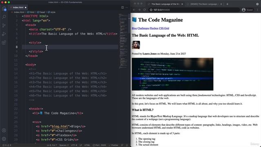This screenshot has width=261, height=147.
Task: Close the first browser tab
Action: (x=182, y=4)
